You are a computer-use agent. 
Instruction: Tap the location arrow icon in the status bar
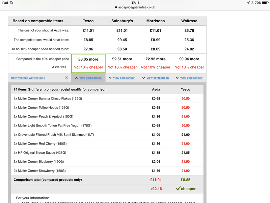(x=248, y=3)
